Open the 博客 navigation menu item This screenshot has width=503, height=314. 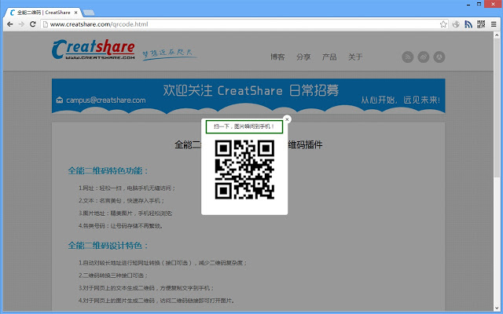tap(277, 57)
